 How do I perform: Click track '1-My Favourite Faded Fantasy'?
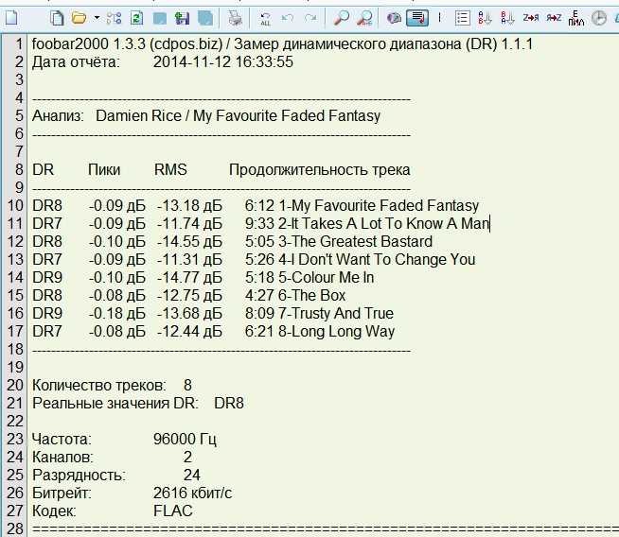click(x=379, y=206)
